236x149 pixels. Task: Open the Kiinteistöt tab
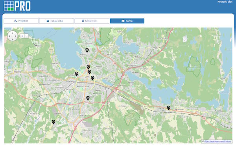[92, 21]
